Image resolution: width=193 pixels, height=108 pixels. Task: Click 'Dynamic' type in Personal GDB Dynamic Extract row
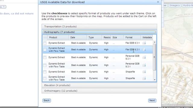click(x=93, y=57)
